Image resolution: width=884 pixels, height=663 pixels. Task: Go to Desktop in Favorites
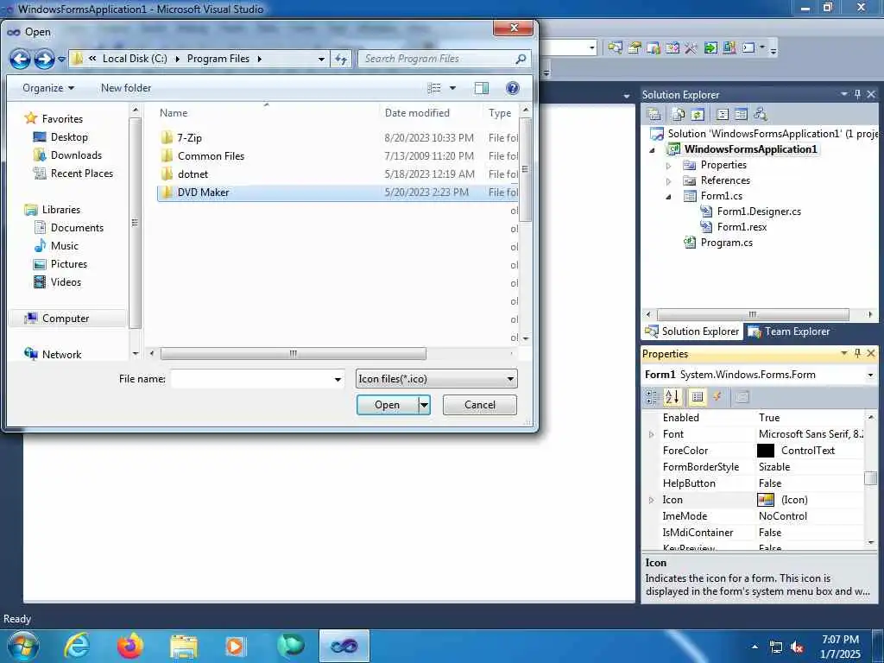click(69, 137)
